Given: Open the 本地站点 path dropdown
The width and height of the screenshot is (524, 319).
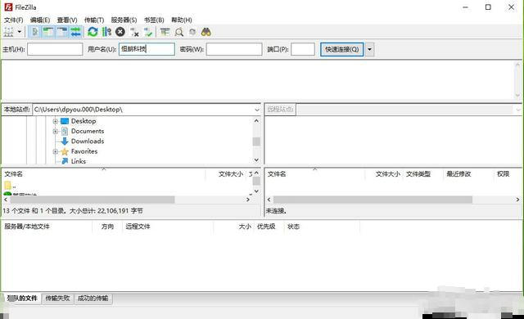Looking at the screenshot, I should point(256,110).
